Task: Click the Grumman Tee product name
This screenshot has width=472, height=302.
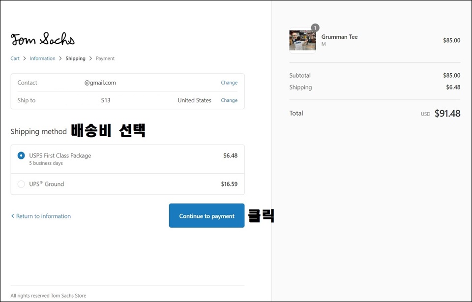Action: tap(339, 37)
